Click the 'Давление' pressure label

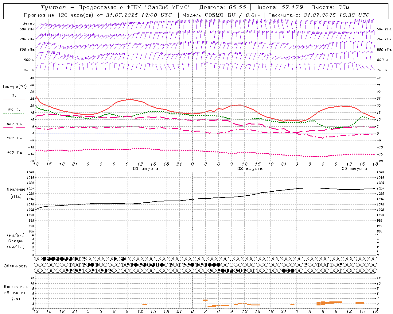click(x=16, y=190)
